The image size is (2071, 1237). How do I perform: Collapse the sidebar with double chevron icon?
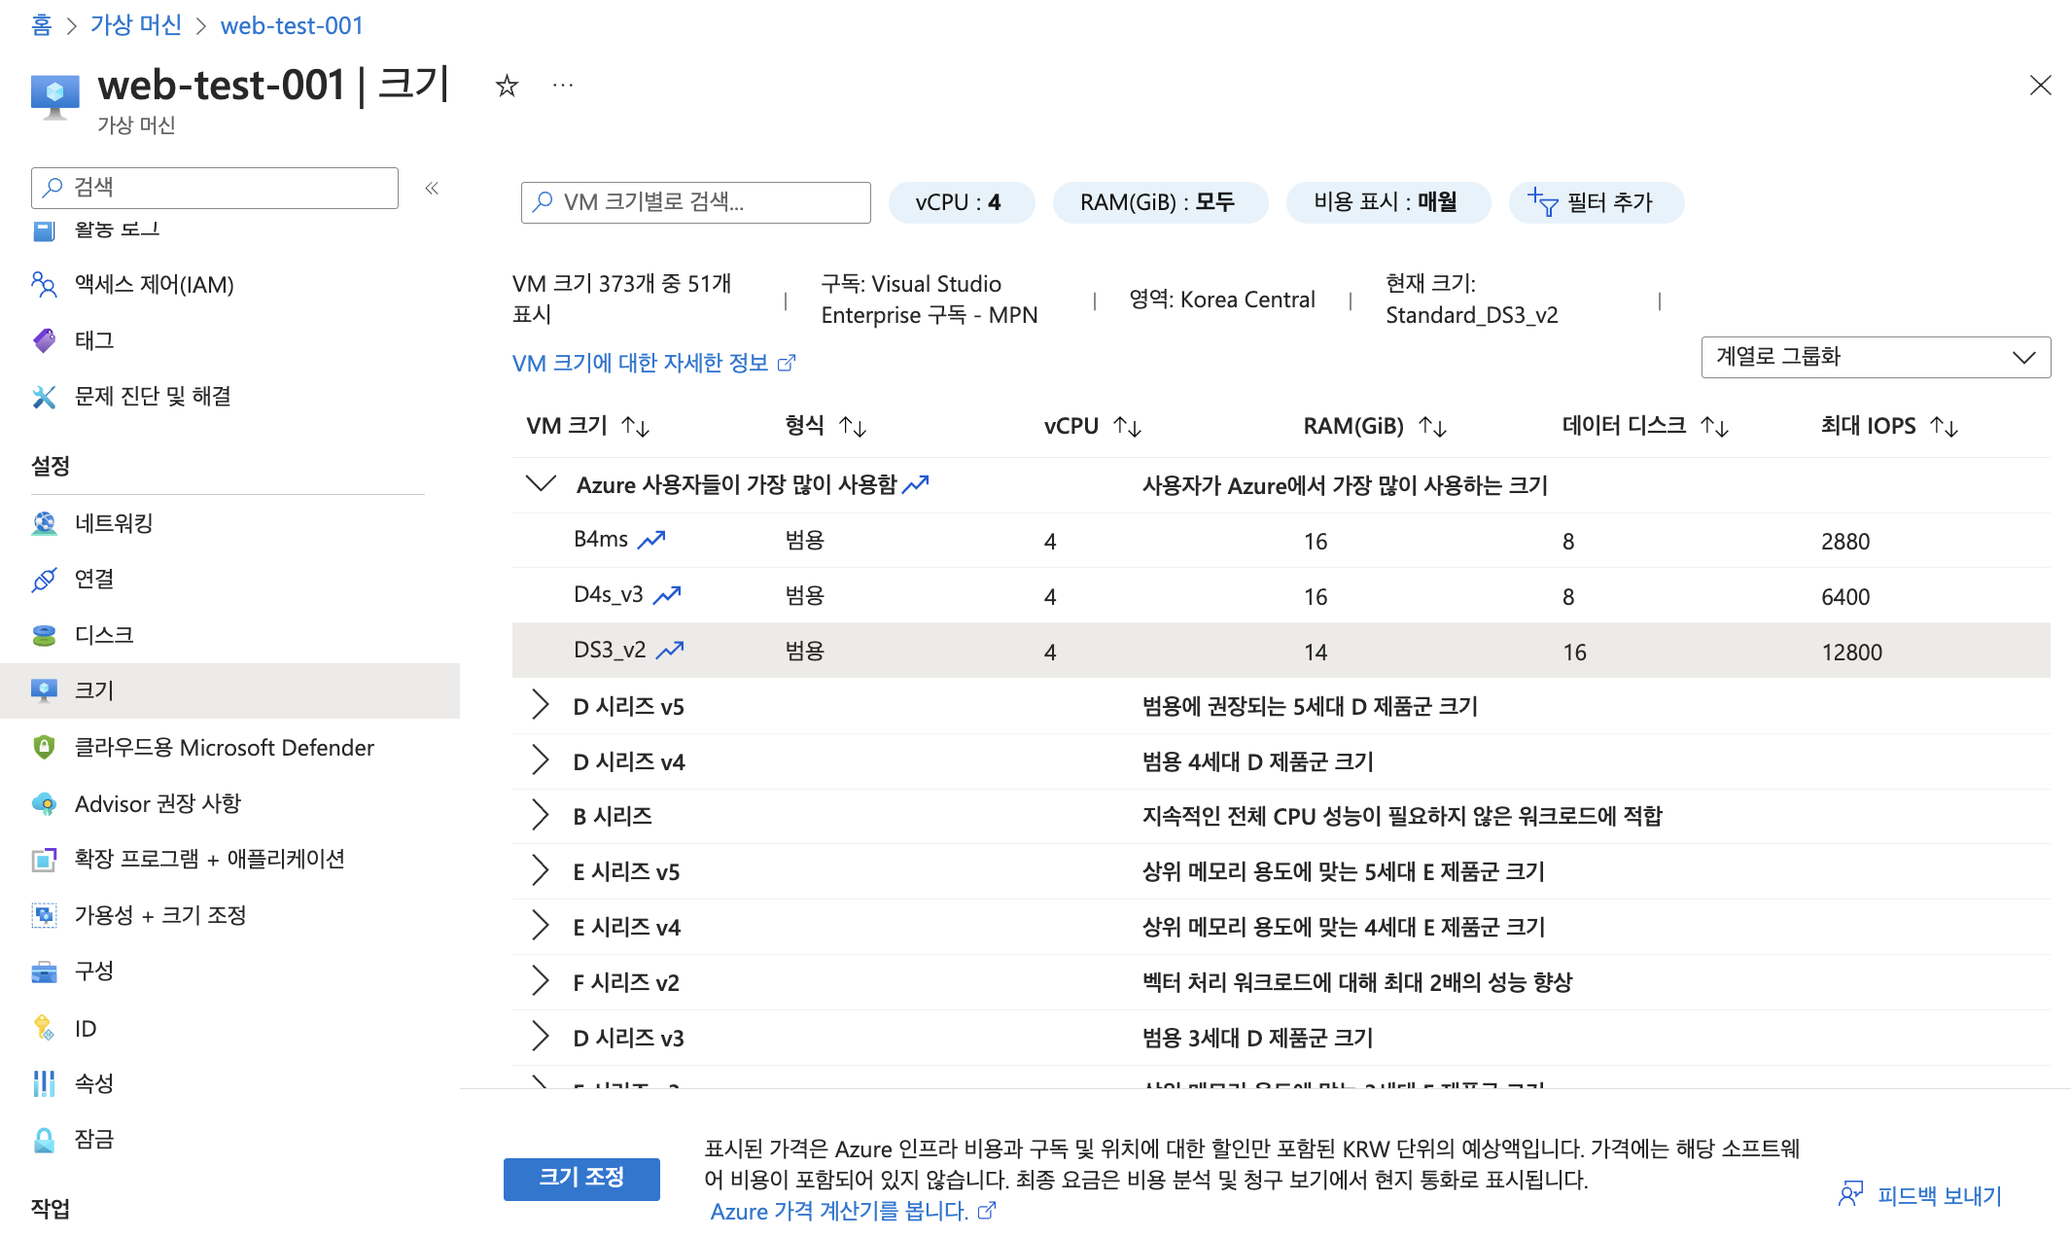432,188
